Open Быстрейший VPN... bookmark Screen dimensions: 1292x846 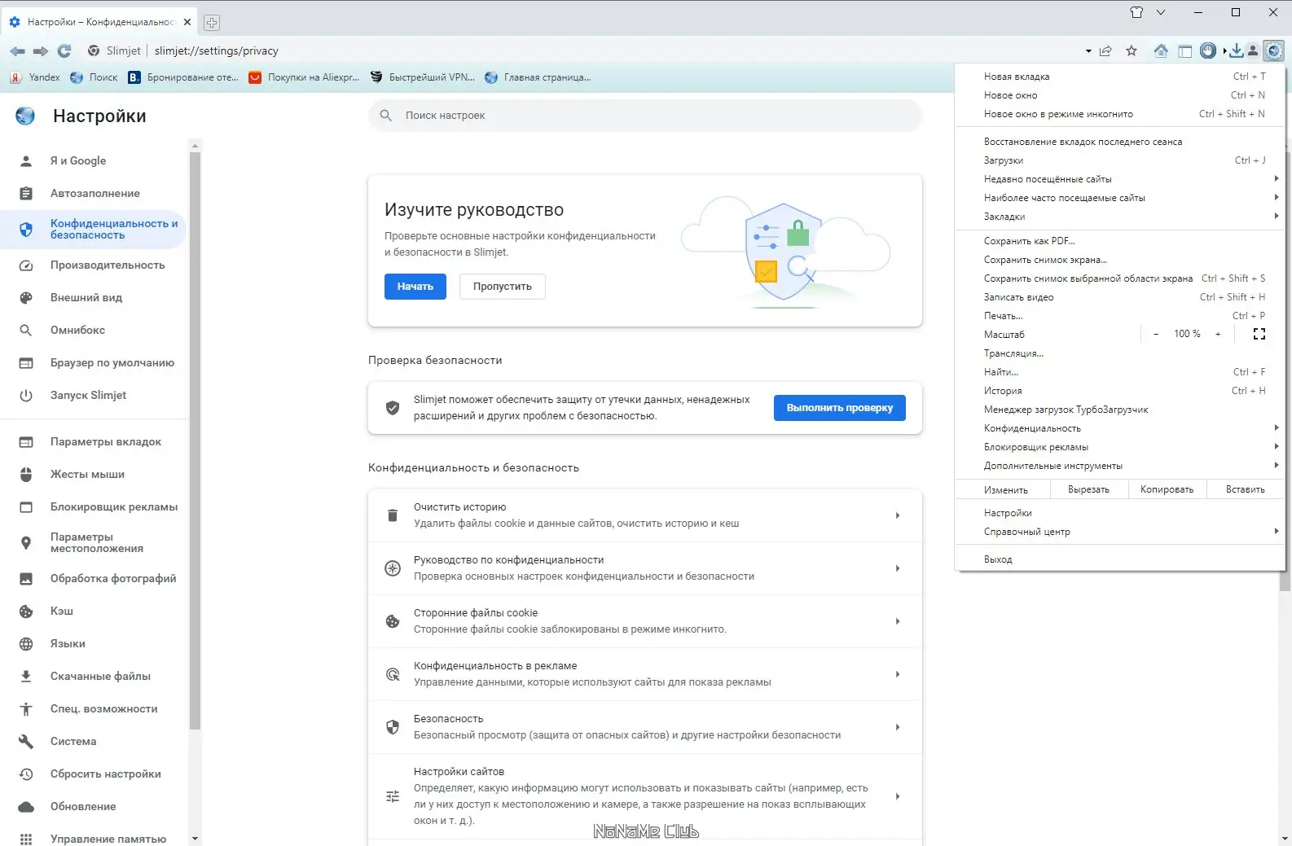tap(422, 77)
